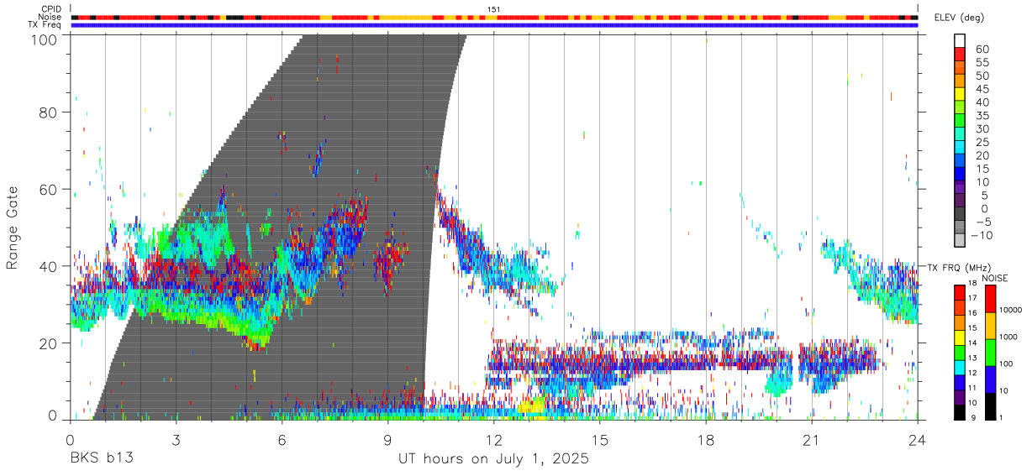Screen dimensions: 1032x476
Task: Pick the black bottom segment of the NOISE colorbar
Action: pos(989,406)
